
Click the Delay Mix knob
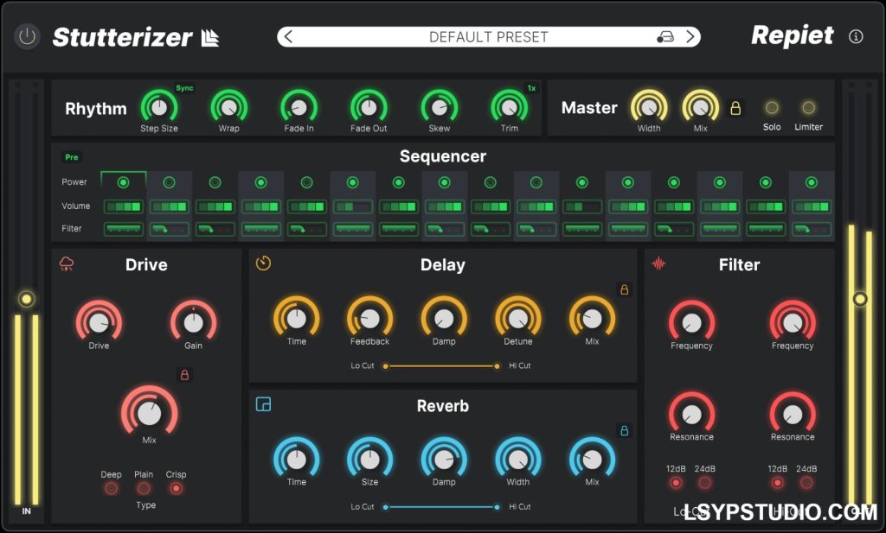coord(592,318)
